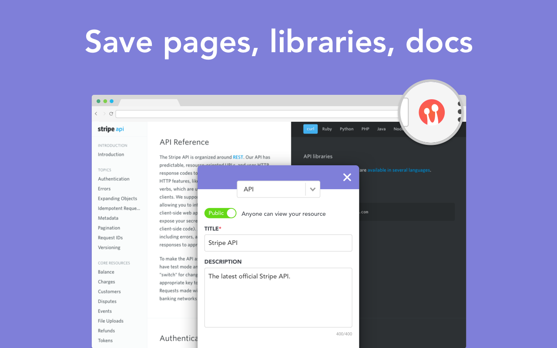This screenshot has width=557, height=348.
Task: Click the browser forward arrow
Action: [x=104, y=114]
